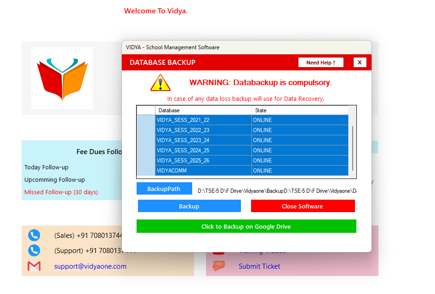Open Missed Follow-up (30 days)

pyautogui.click(x=61, y=192)
